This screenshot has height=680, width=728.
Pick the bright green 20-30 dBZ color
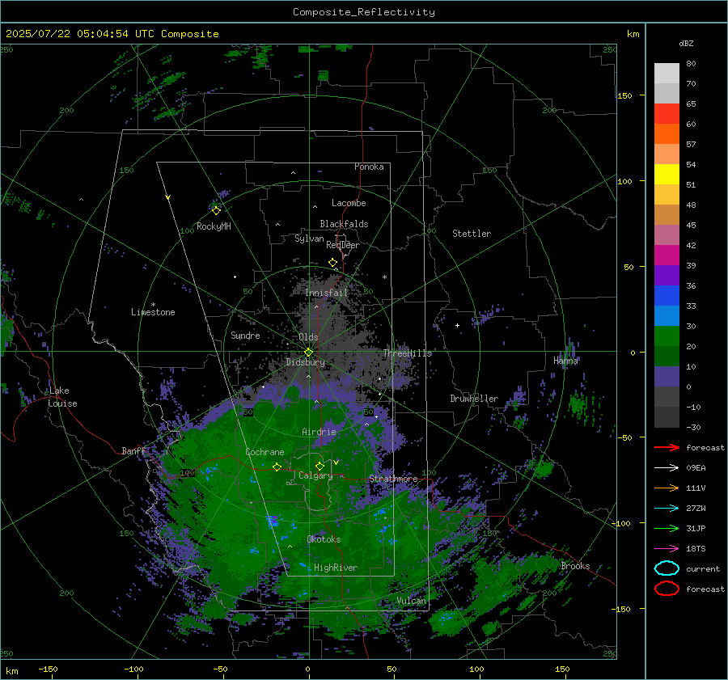pos(667,336)
